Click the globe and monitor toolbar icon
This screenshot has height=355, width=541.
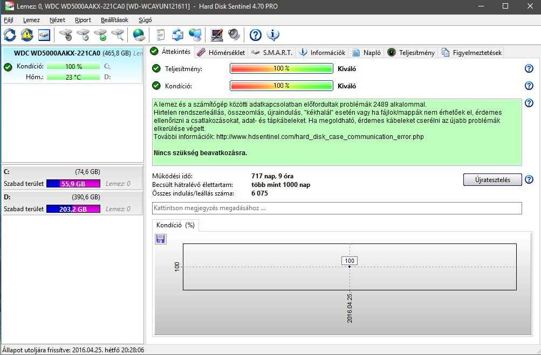click(x=195, y=35)
